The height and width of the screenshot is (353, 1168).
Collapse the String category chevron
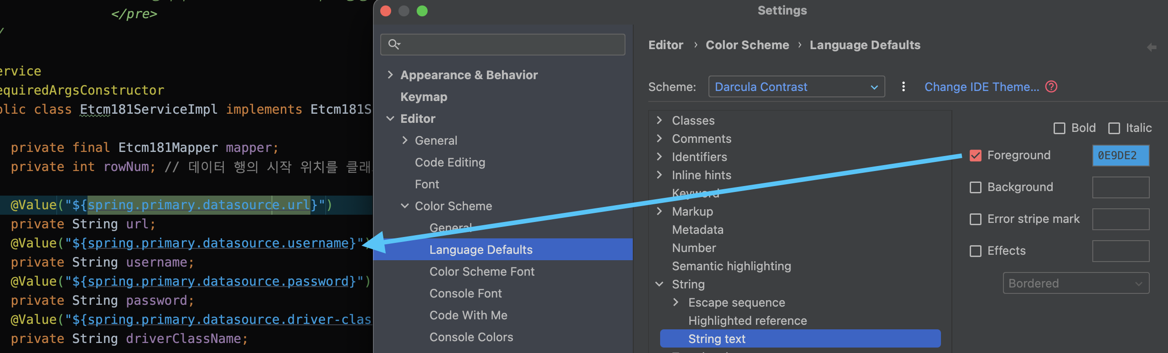tap(659, 284)
